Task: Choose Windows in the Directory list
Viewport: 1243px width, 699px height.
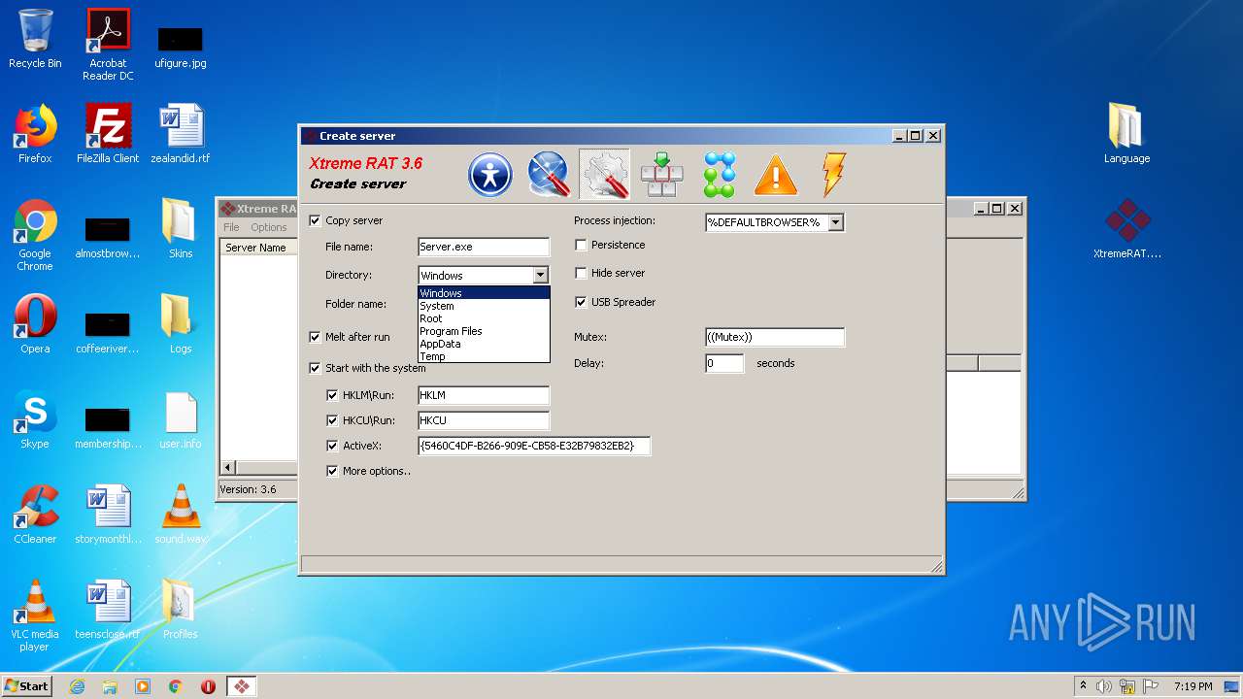Action: click(x=484, y=293)
